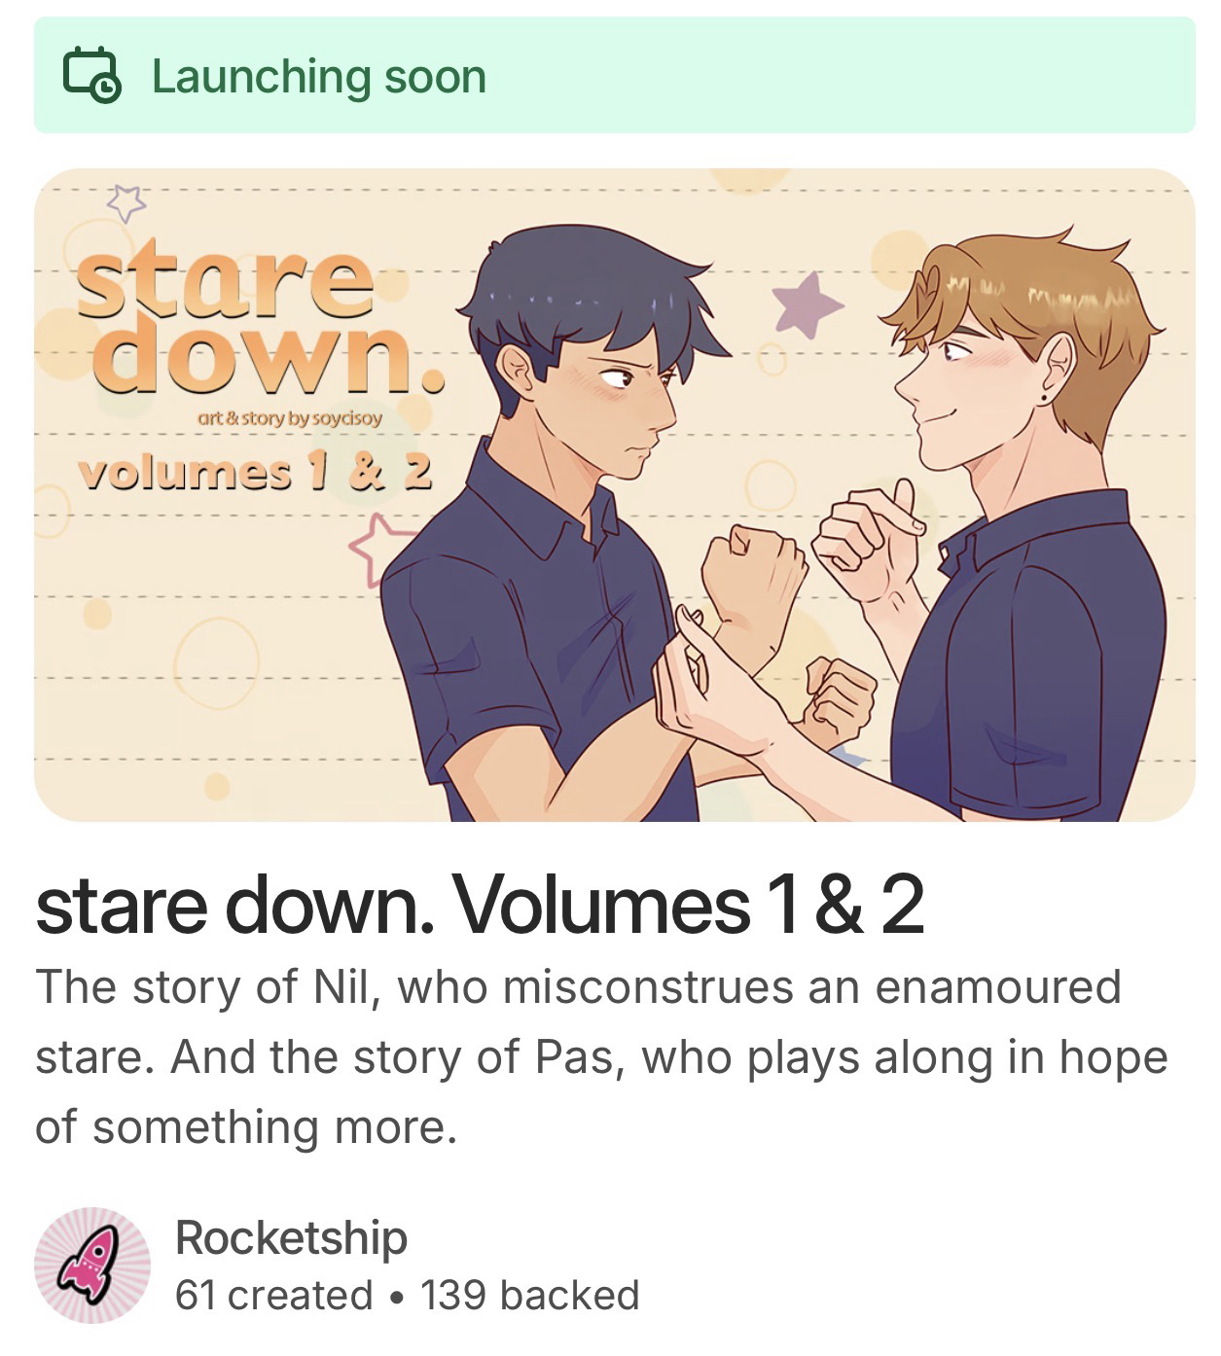
Task: Open the stare down cover image
Action: pos(614,495)
